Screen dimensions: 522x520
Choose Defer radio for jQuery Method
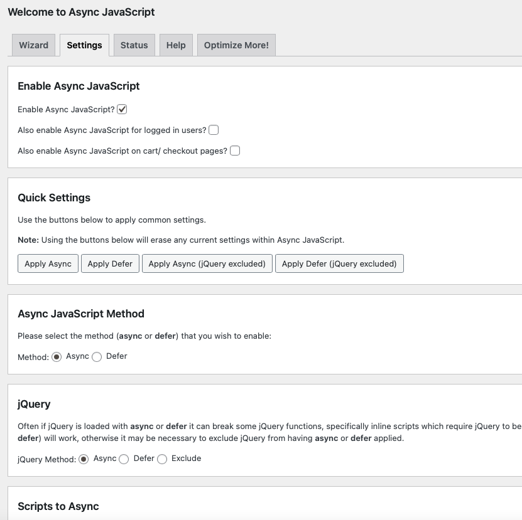click(124, 459)
